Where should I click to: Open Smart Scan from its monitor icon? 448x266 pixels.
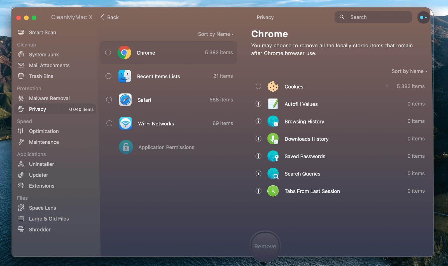21,32
